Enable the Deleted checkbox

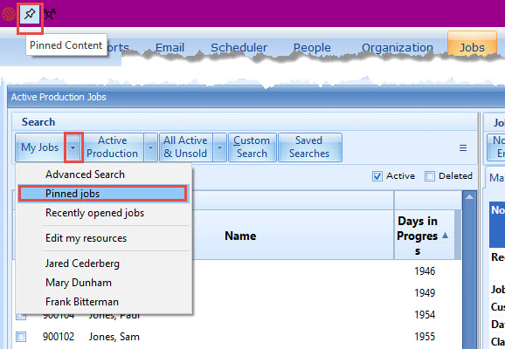pyautogui.click(x=430, y=176)
